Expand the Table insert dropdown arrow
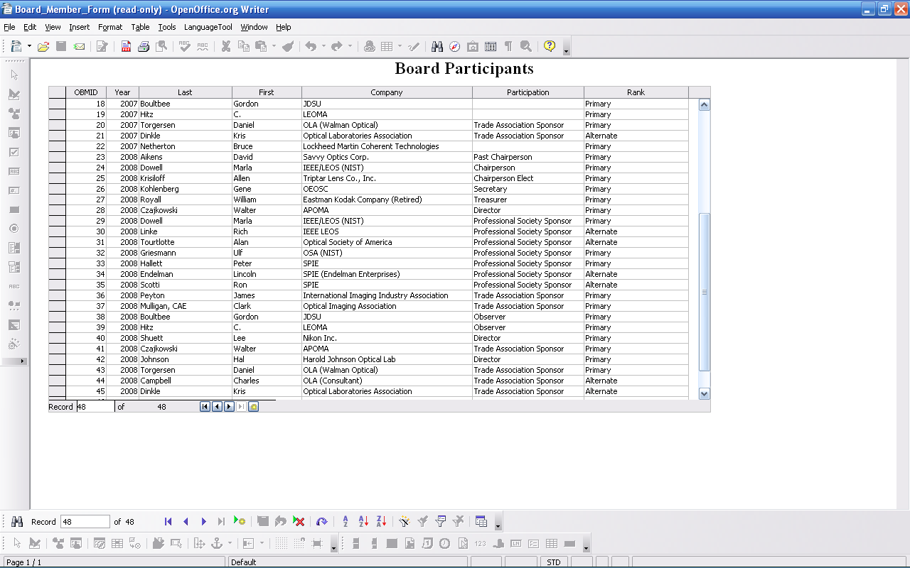The width and height of the screenshot is (910, 568). tap(400, 47)
